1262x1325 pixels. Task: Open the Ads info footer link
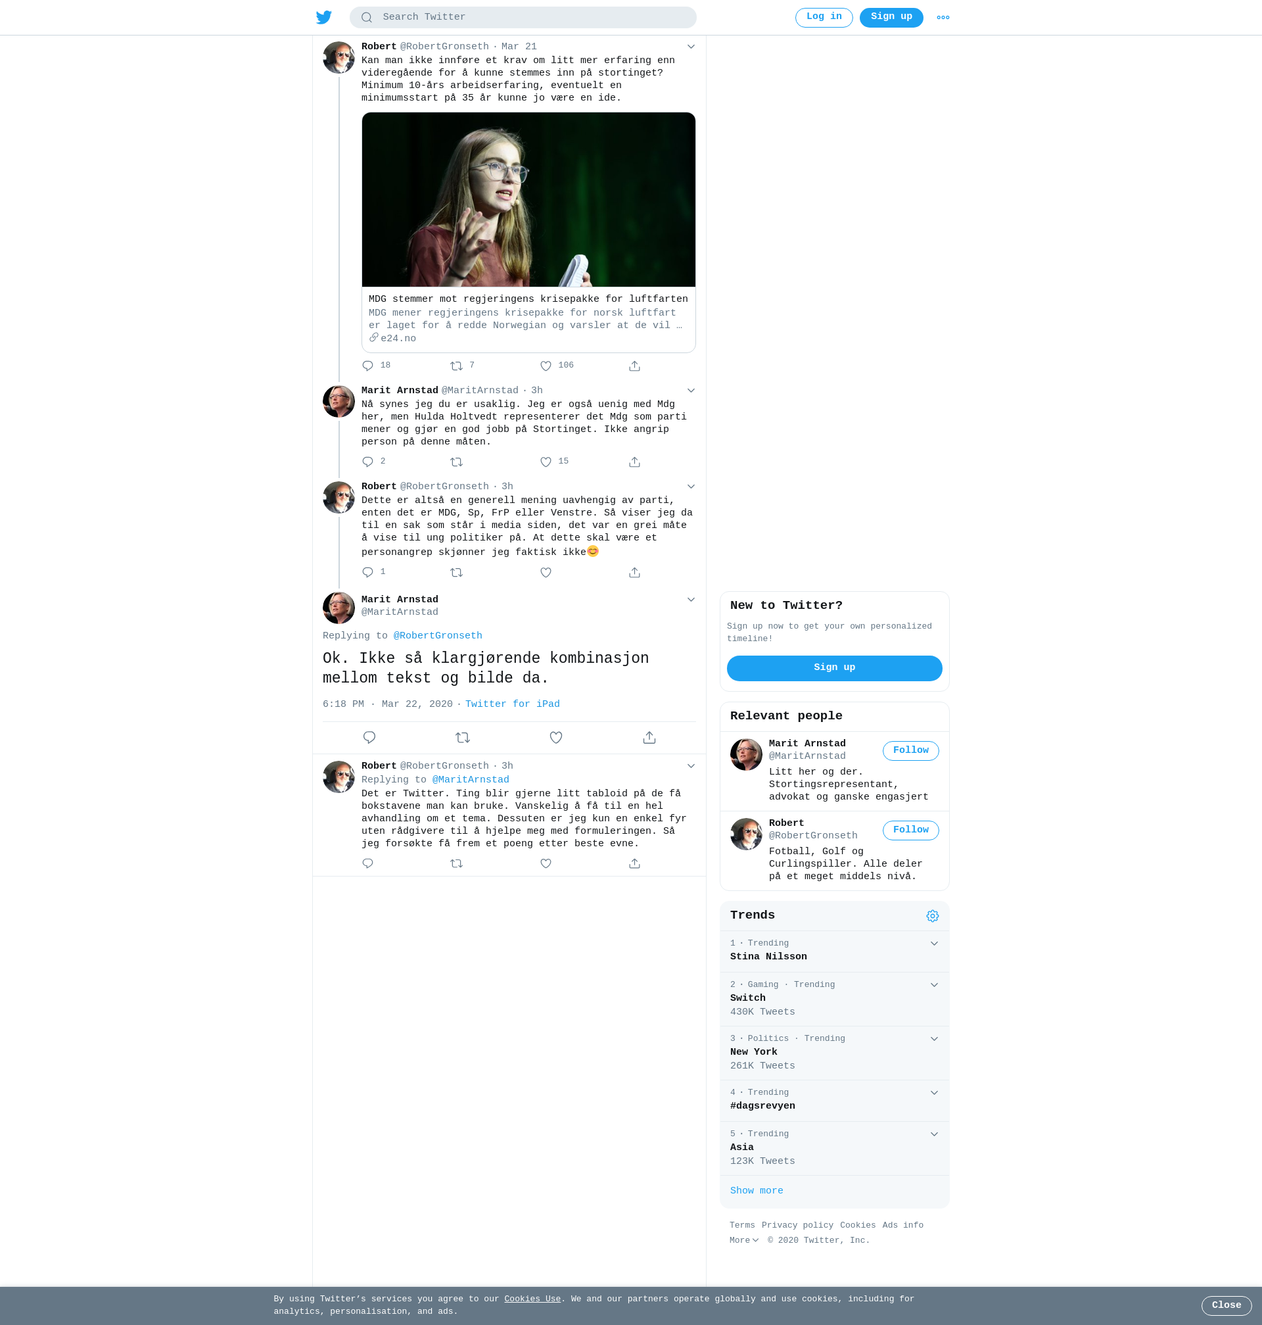[x=902, y=1226]
